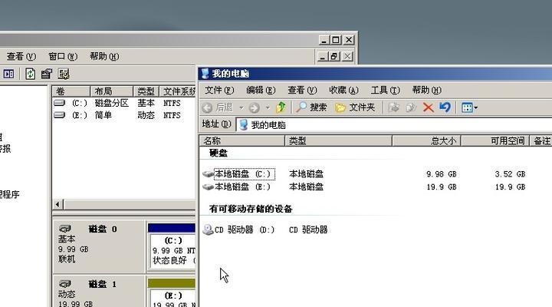Screen dimensions: 552x307
Task: Select (C:) volume row in Disk Management list
Action: [124, 103]
